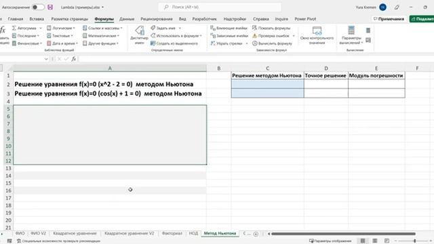This screenshot has width=434, height=244.
Task: Open the Финансовые functions list
Action: pos(27,43)
